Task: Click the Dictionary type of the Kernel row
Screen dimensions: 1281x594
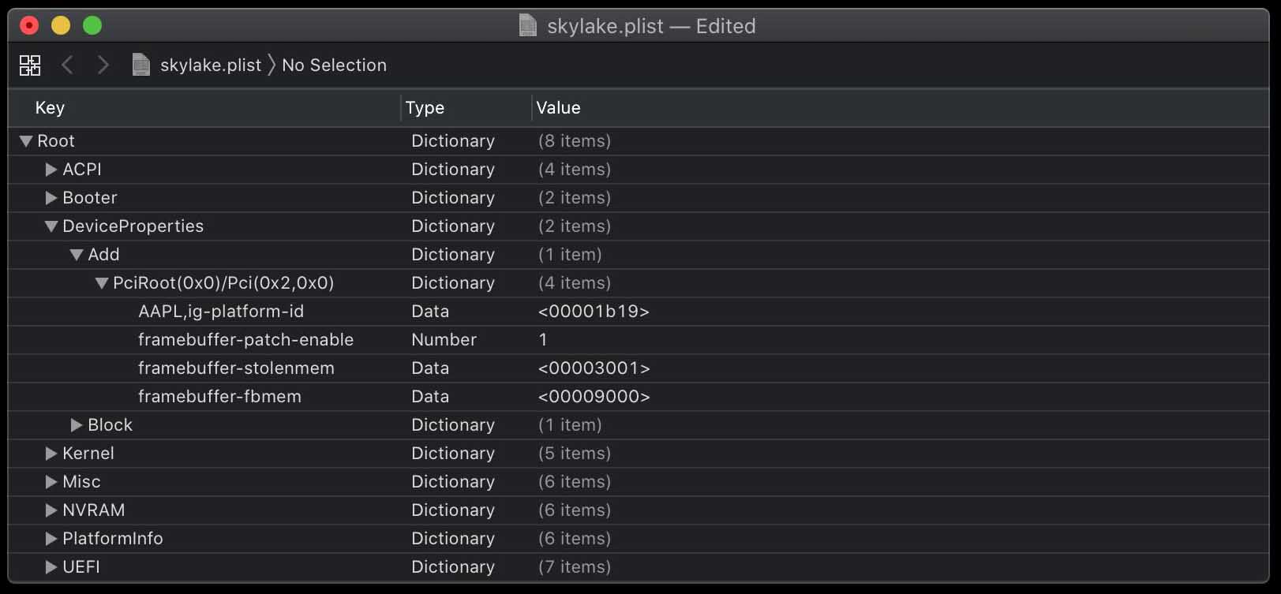Action: (453, 454)
